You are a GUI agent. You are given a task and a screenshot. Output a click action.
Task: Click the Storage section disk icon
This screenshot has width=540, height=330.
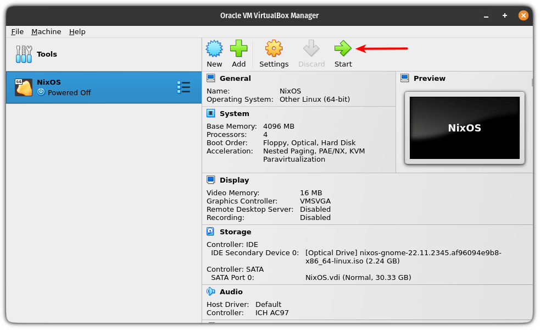211,232
